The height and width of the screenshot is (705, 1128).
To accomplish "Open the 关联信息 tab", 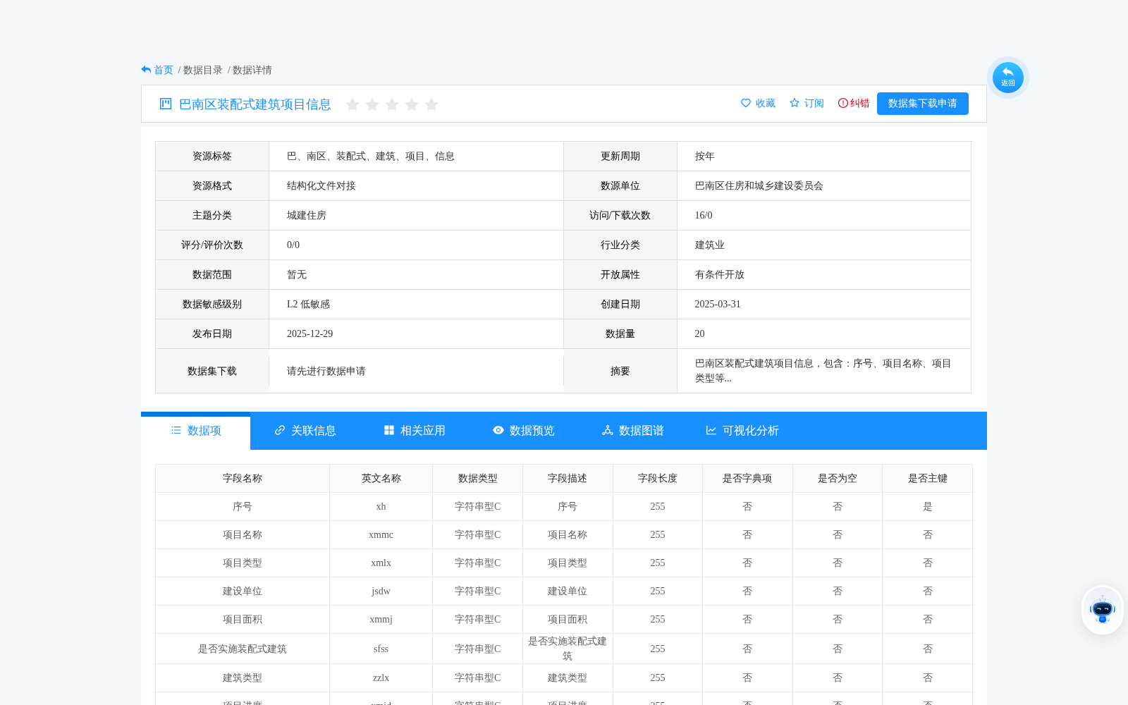I will coord(305,431).
